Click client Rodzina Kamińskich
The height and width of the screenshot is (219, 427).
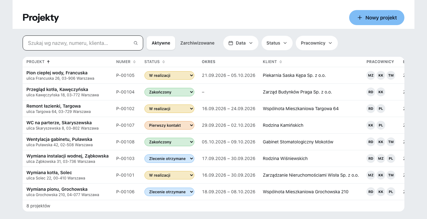(x=283, y=125)
